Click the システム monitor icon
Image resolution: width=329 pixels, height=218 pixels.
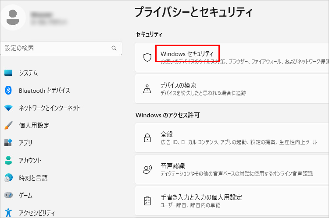pyautogui.click(x=8, y=73)
